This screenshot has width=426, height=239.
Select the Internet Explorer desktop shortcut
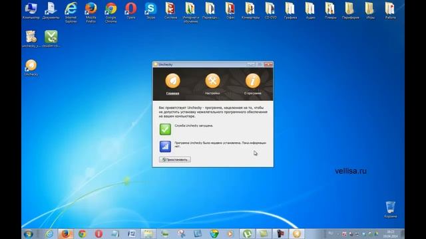[x=71, y=13]
